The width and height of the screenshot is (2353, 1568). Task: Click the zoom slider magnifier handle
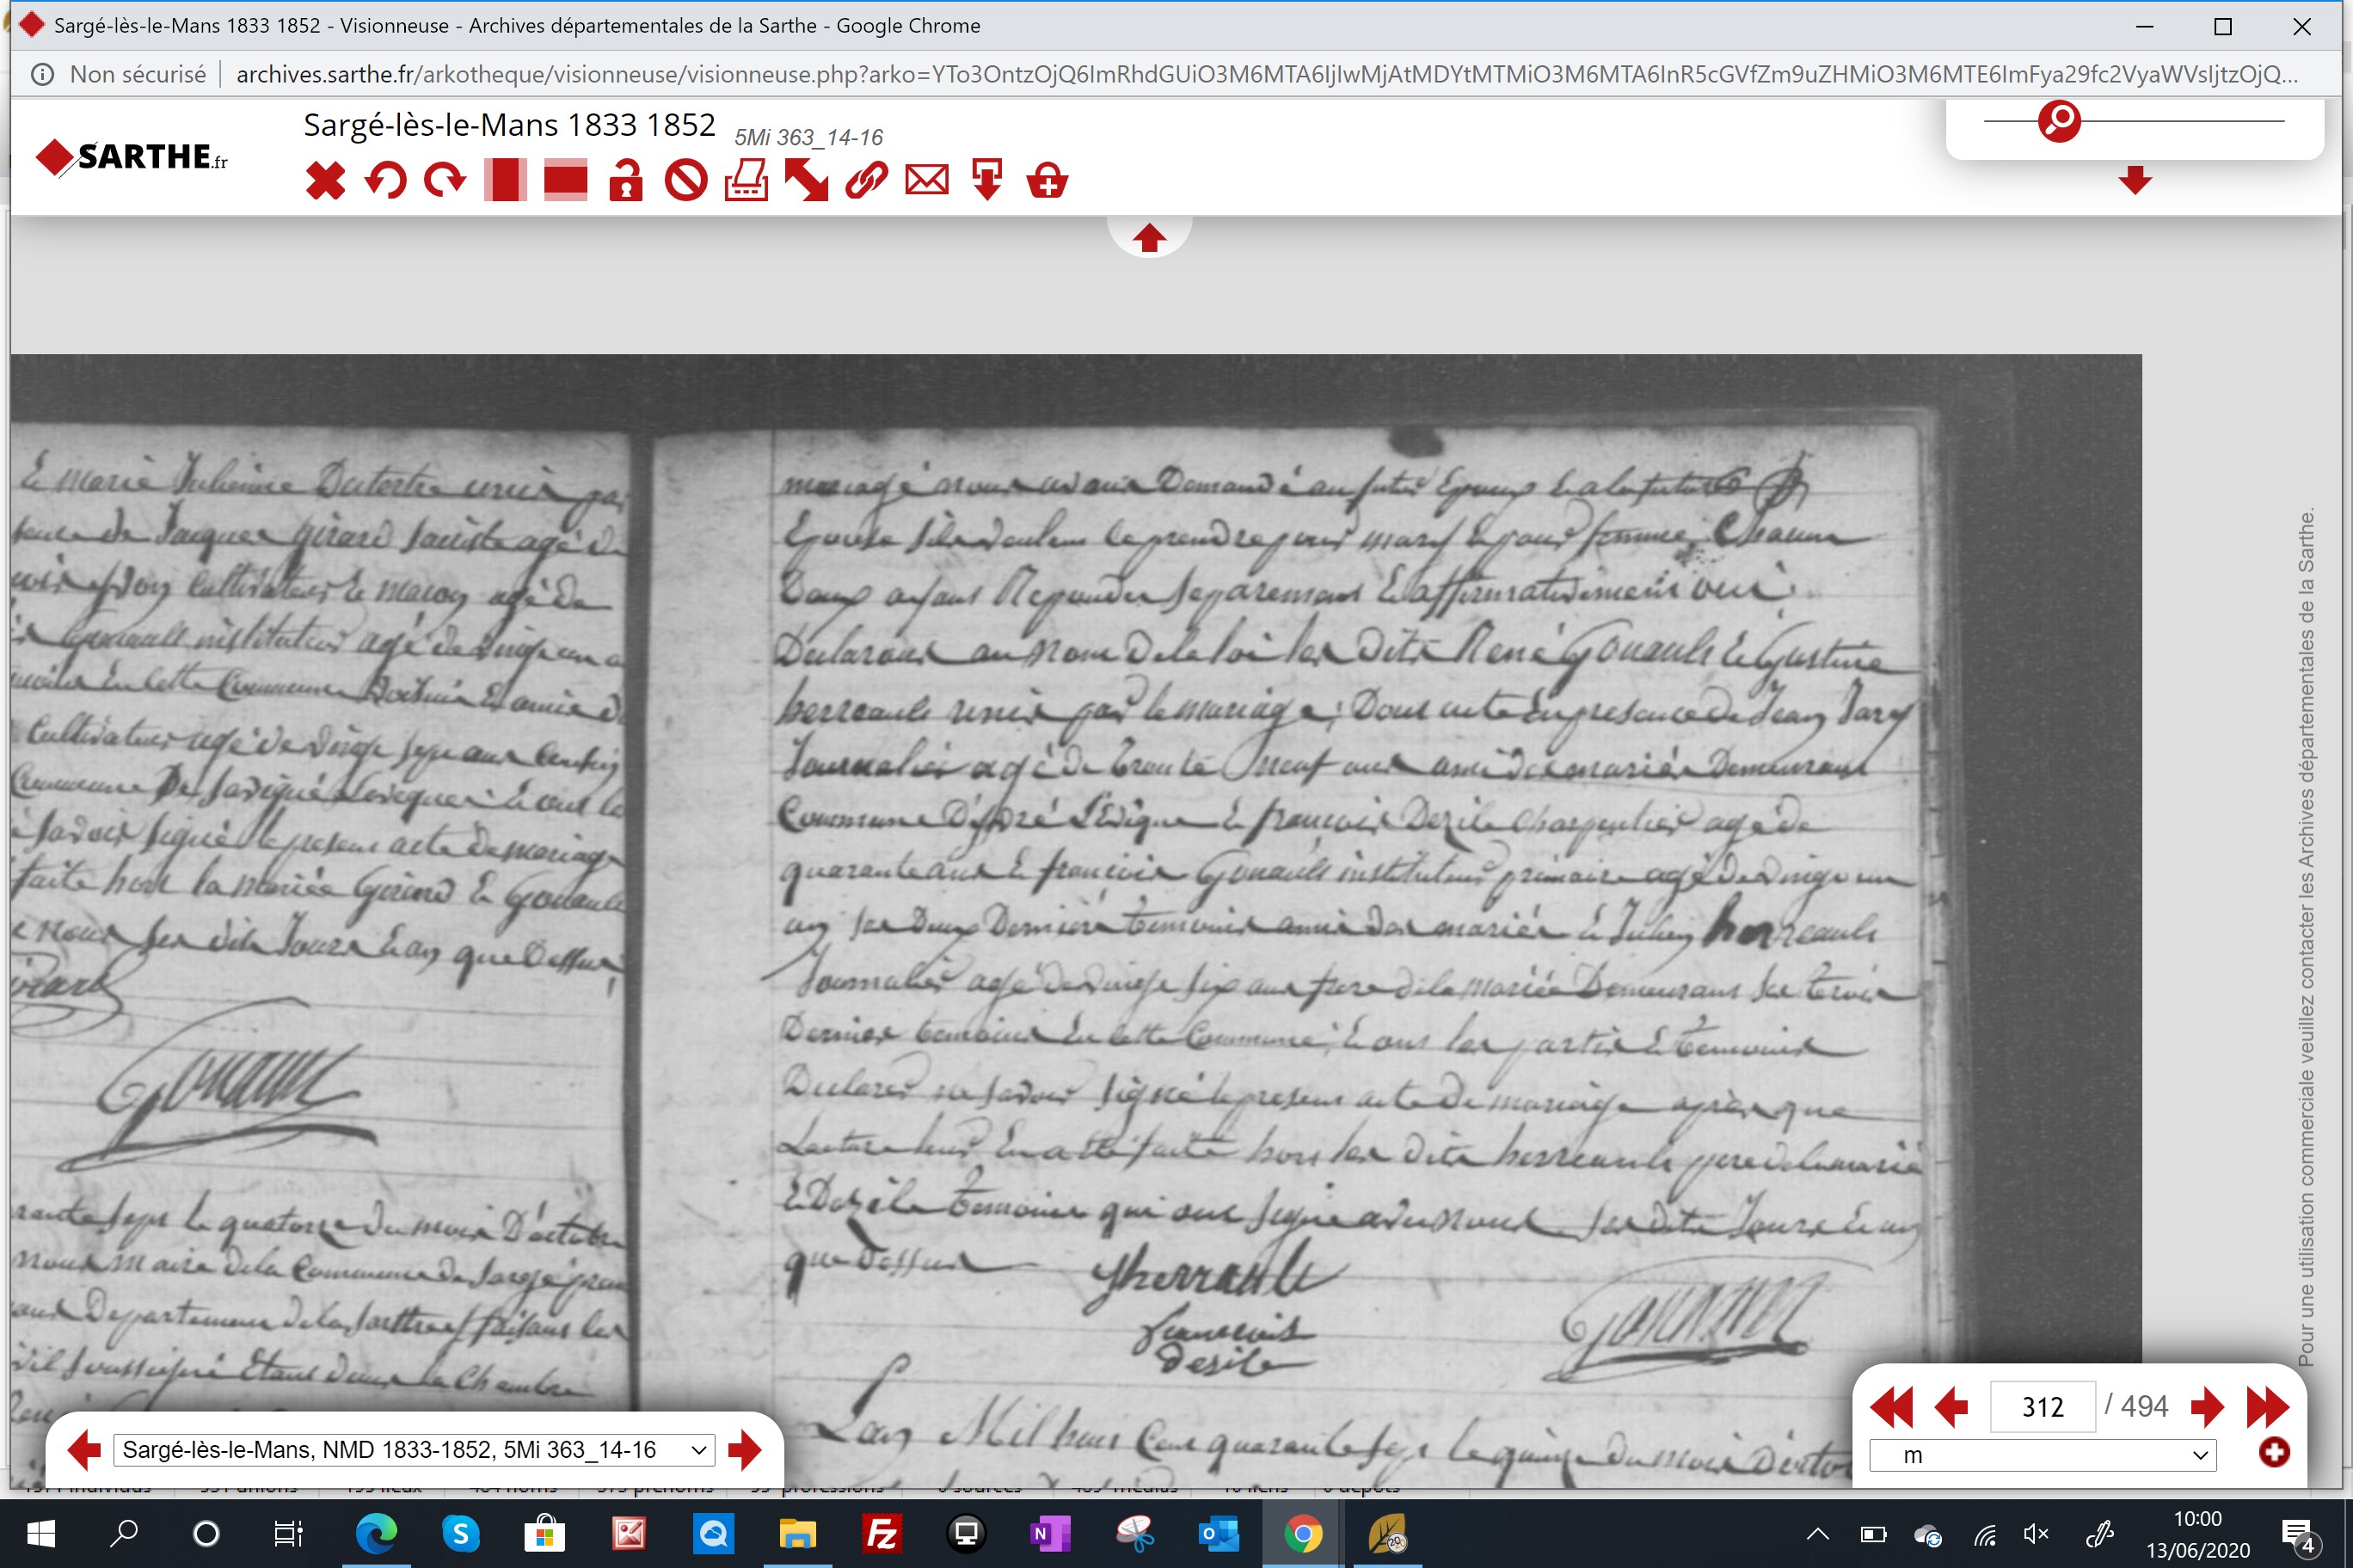click(2060, 121)
